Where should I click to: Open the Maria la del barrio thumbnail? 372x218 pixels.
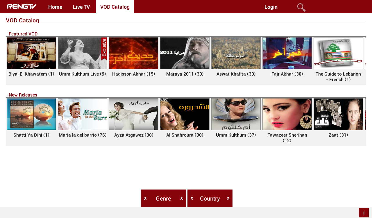83,114
